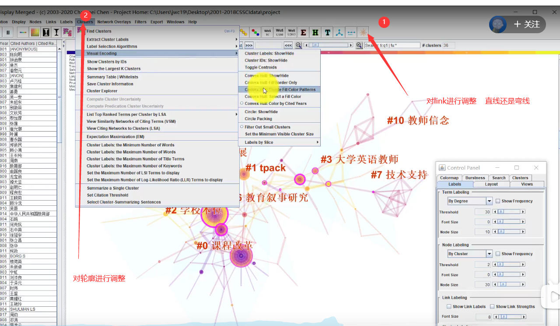
Task: Click the Java icon in Control Panel title
Action: [442, 167]
